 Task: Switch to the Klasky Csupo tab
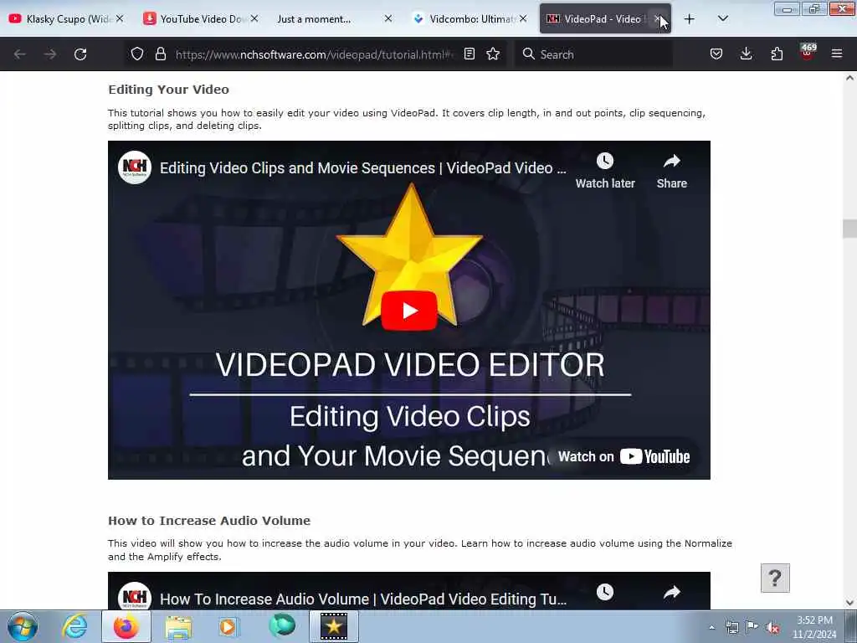65,19
